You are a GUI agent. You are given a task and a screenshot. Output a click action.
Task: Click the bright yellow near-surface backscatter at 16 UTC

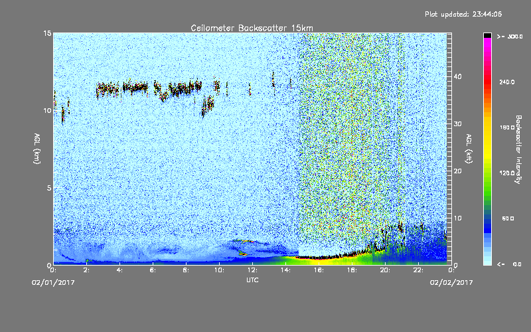(319, 261)
